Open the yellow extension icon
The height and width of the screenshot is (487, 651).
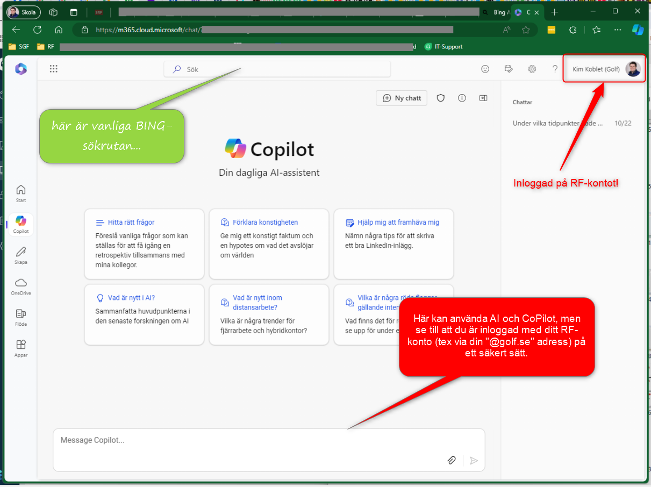pyautogui.click(x=552, y=30)
